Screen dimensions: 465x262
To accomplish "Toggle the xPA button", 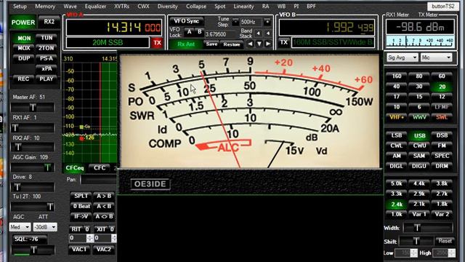I will (46, 68).
